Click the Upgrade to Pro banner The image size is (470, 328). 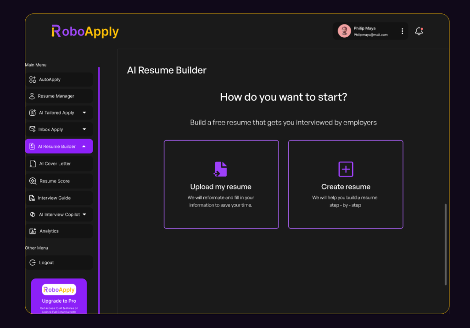(59, 296)
